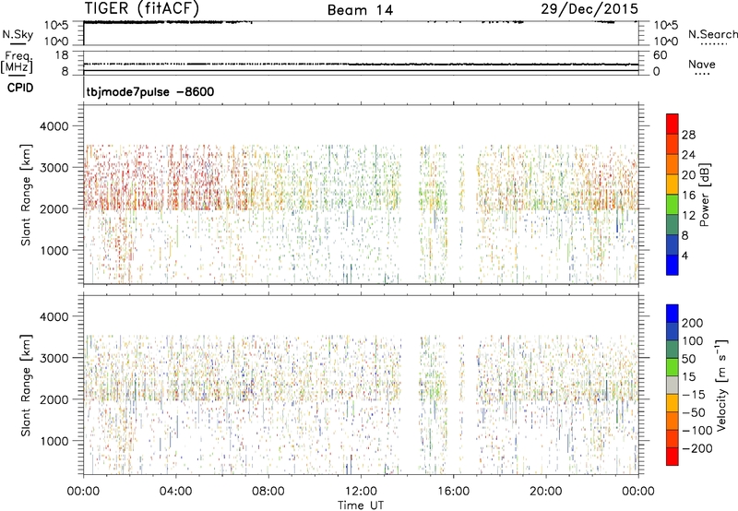
Task: Click the '50' tick on the Velocity colorbar
Action: [x=688, y=359]
